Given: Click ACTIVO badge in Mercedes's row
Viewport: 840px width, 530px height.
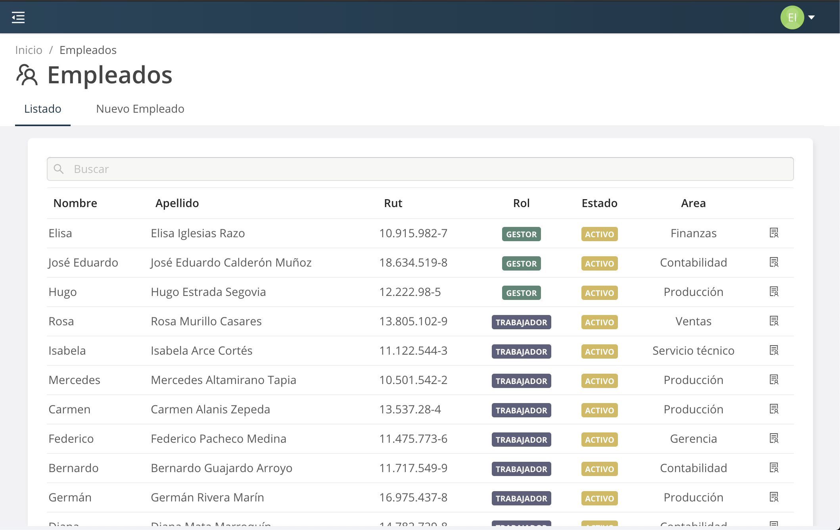Looking at the screenshot, I should (x=599, y=381).
